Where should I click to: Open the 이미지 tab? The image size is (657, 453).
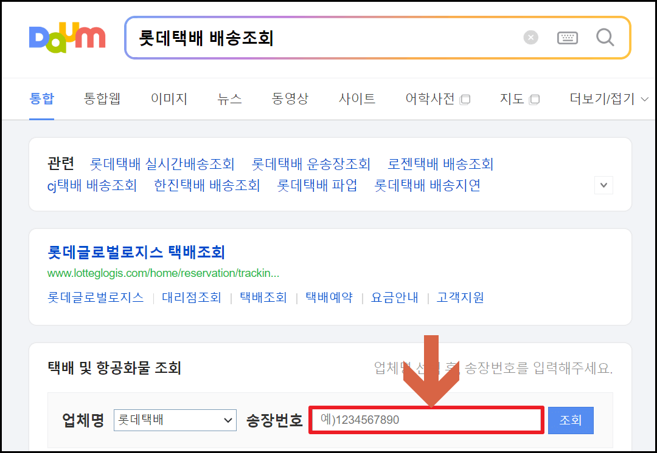pyautogui.click(x=169, y=99)
